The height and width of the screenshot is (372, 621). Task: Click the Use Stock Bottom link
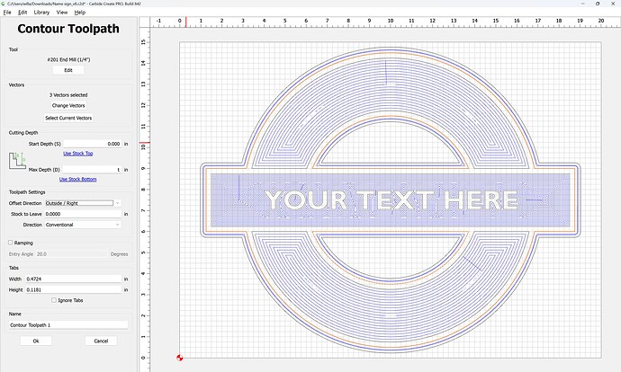point(77,179)
